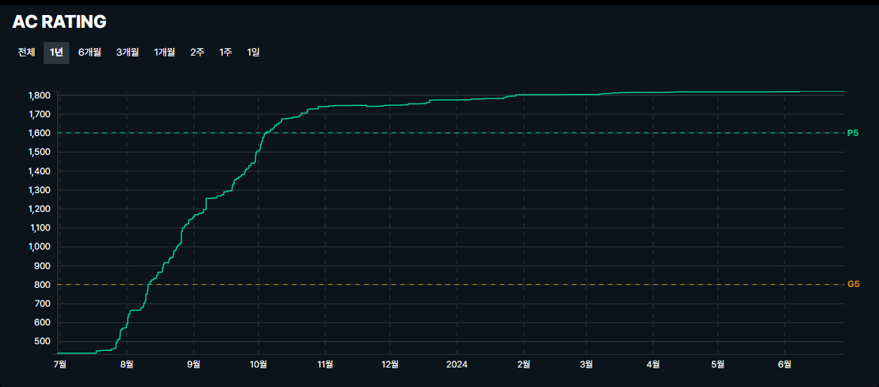
Task: Click the 500 y-axis label
Action: coord(44,342)
